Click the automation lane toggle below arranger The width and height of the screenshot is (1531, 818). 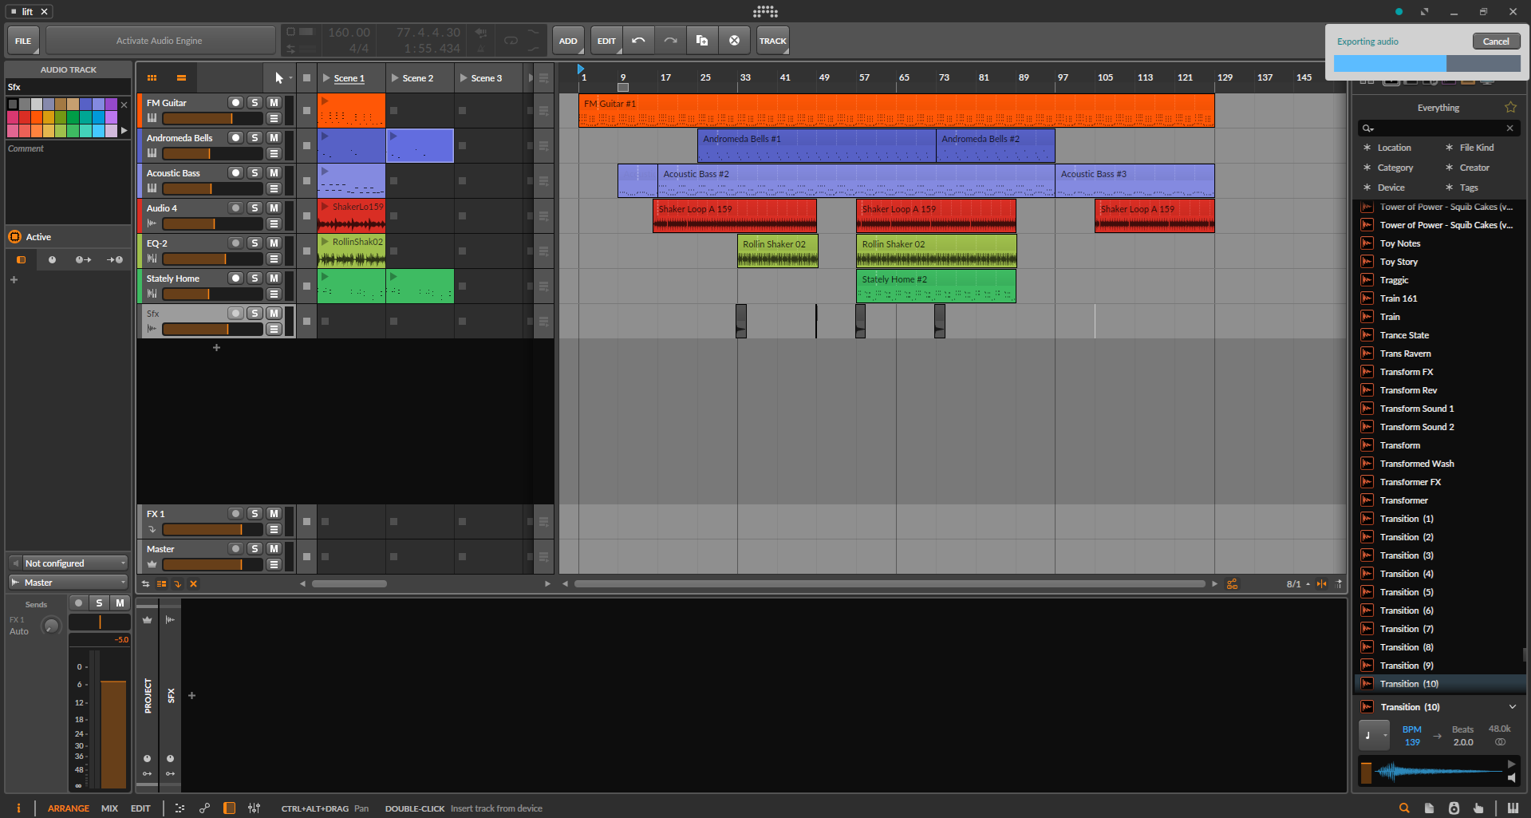coord(1233,584)
